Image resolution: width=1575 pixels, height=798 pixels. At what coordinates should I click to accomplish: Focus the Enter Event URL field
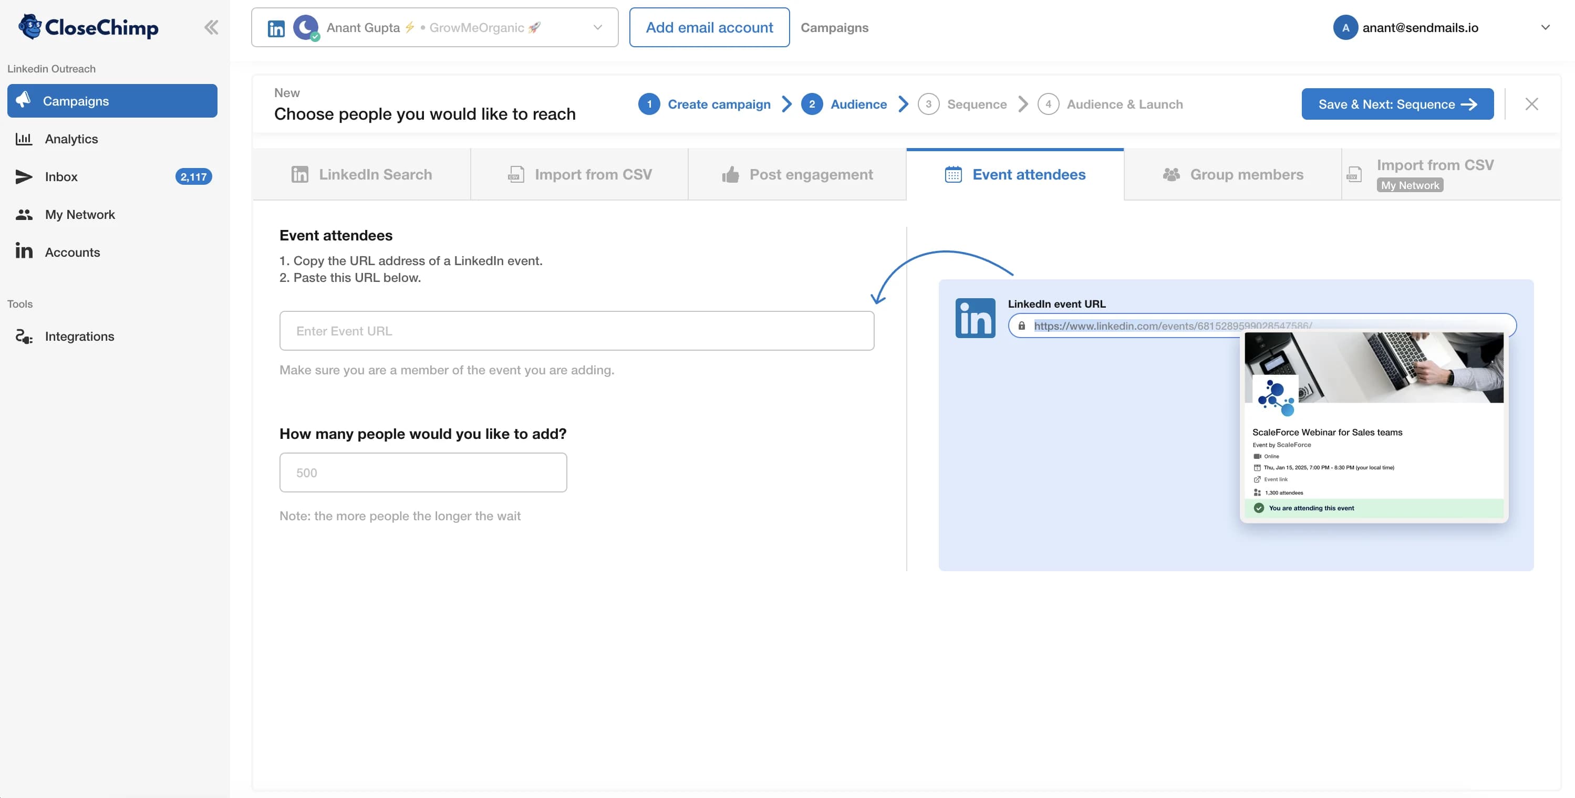[576, 331]
